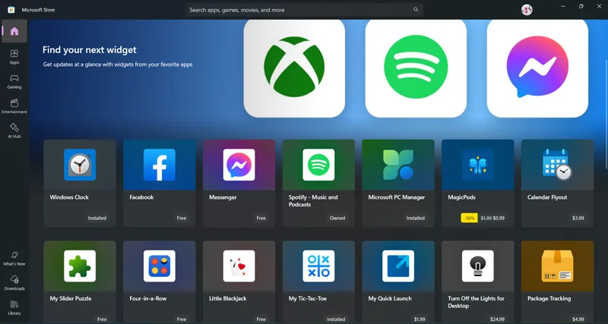Open the Four-in-a-Row app icon
This screenshot has width=608, height=324.
coord(160,266)
